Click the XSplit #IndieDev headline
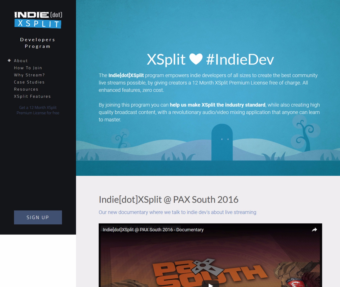This screenshot has height=287, width=340. pyautogui.click(x=210, y=59)
